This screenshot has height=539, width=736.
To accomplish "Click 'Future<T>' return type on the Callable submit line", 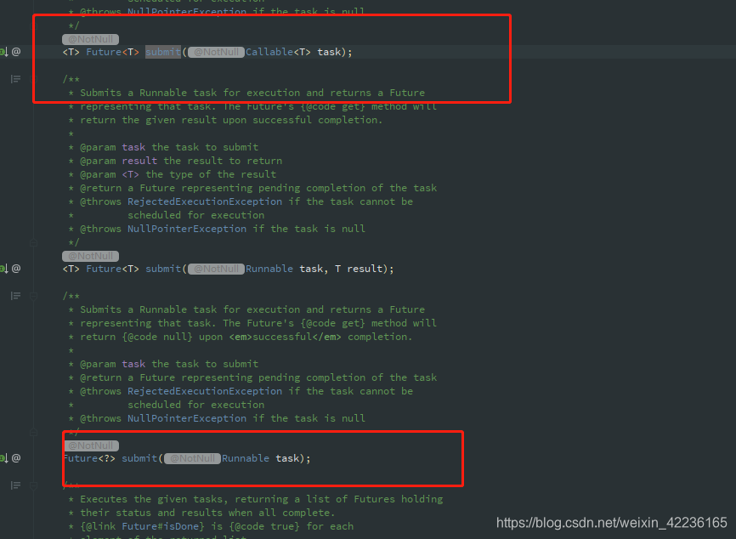I will point(113,52).
